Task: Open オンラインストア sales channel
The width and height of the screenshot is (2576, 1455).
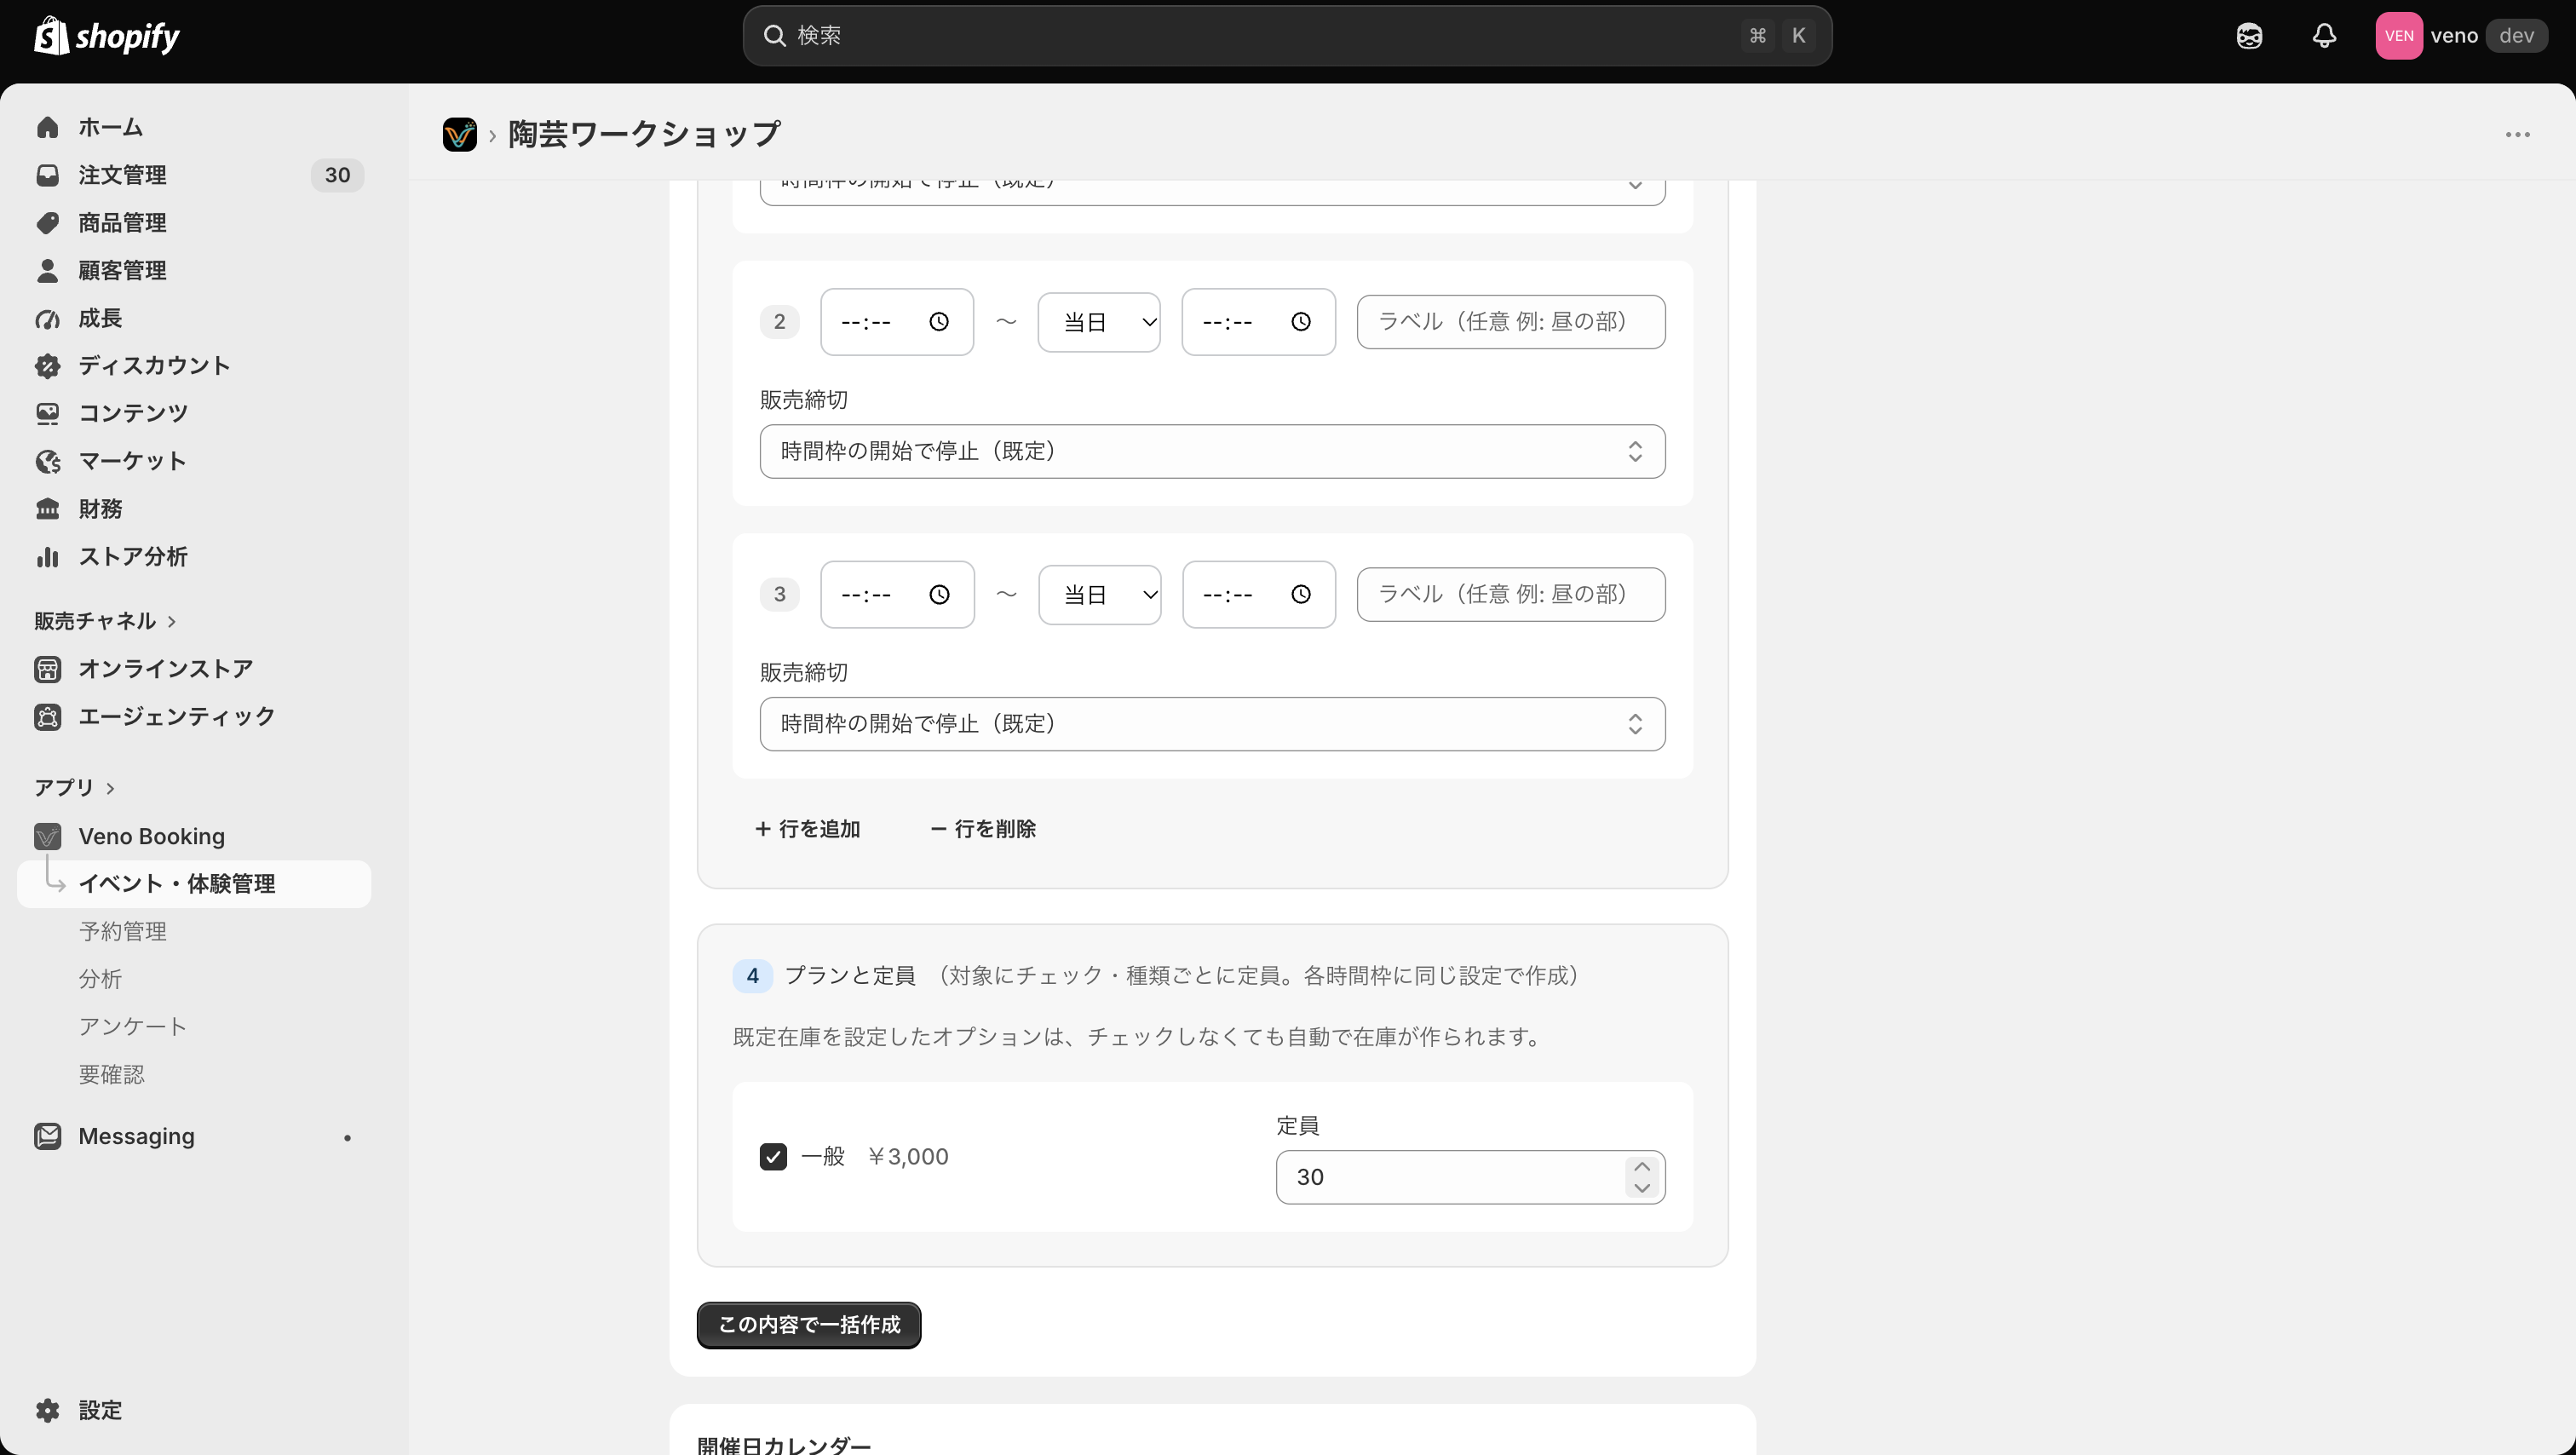Action: 194,669
